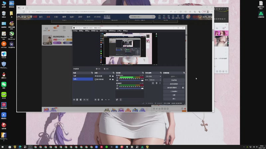Move source up in Sources panel
The image size is (266, 149).
pos(106,100)
